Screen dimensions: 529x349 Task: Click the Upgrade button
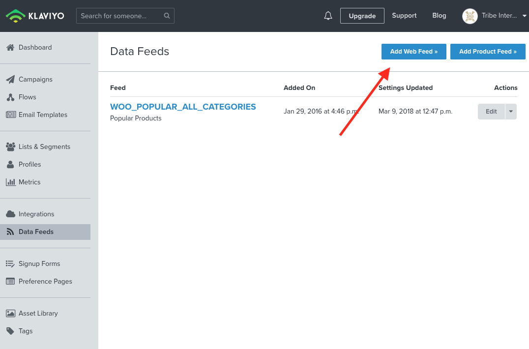tap(362, 16)
